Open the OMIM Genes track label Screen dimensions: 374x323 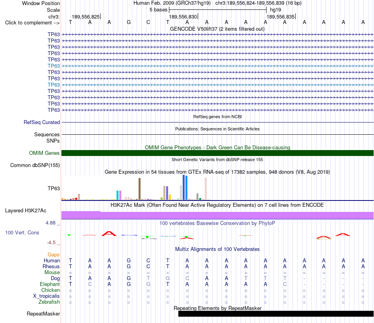[44, 153]
